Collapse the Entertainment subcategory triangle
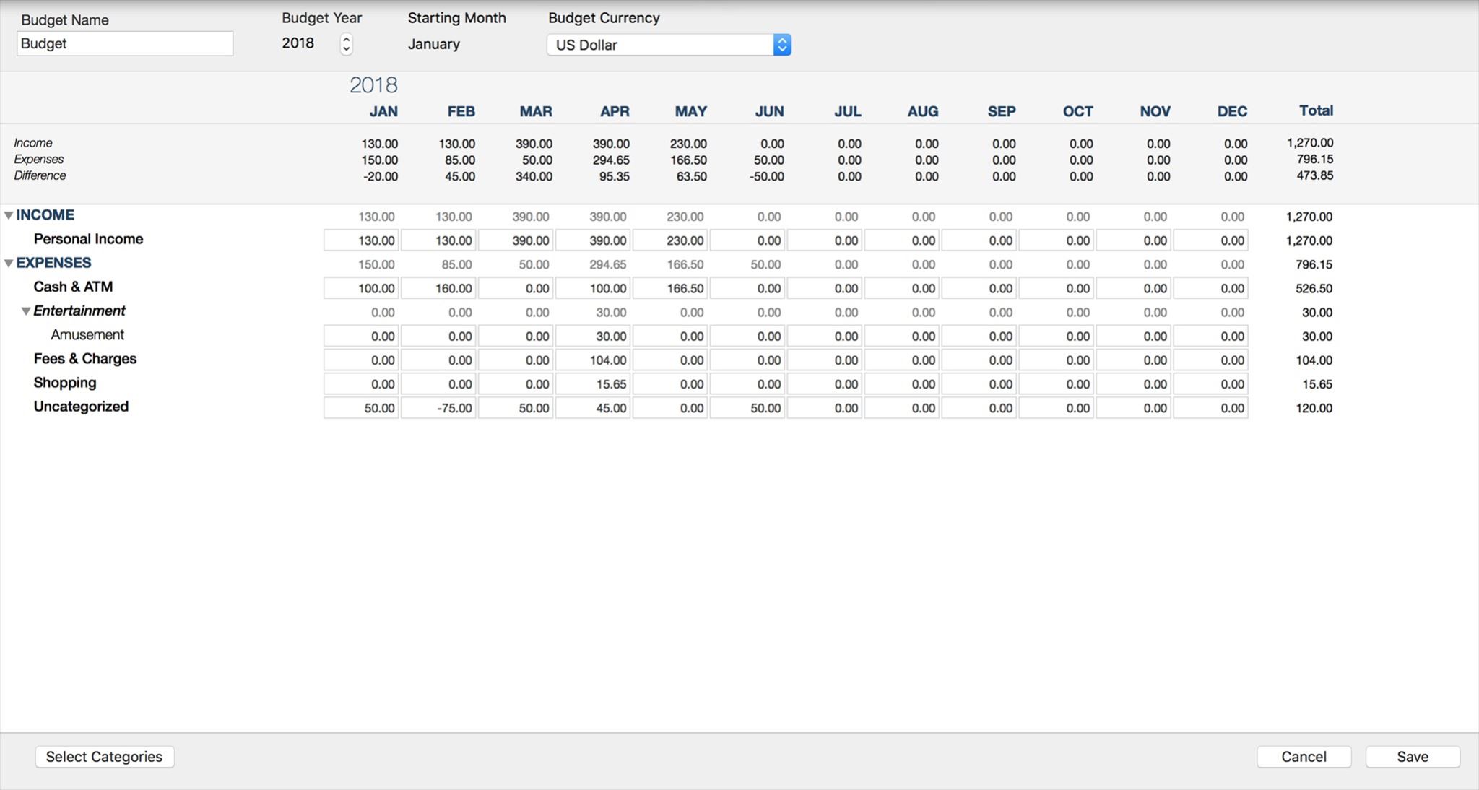The image size is (1479, 790). (25, 311)
